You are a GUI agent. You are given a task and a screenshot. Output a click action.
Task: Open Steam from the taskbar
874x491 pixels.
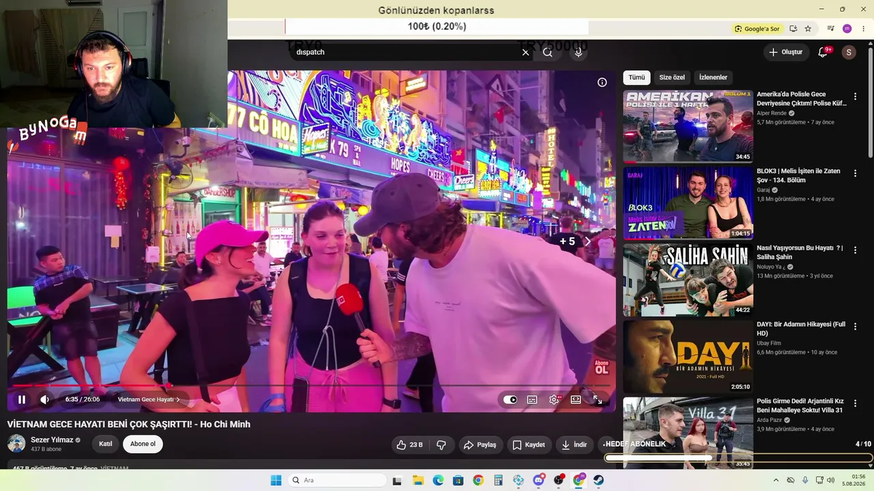coord(598,480)
